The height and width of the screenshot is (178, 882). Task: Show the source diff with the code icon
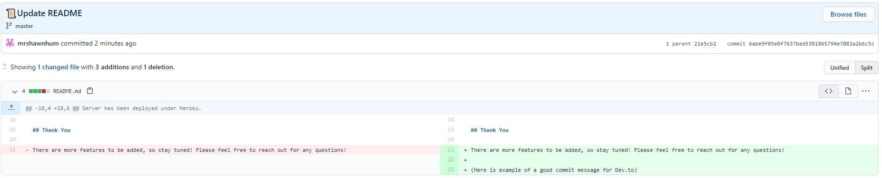click(x=828, y=91)
